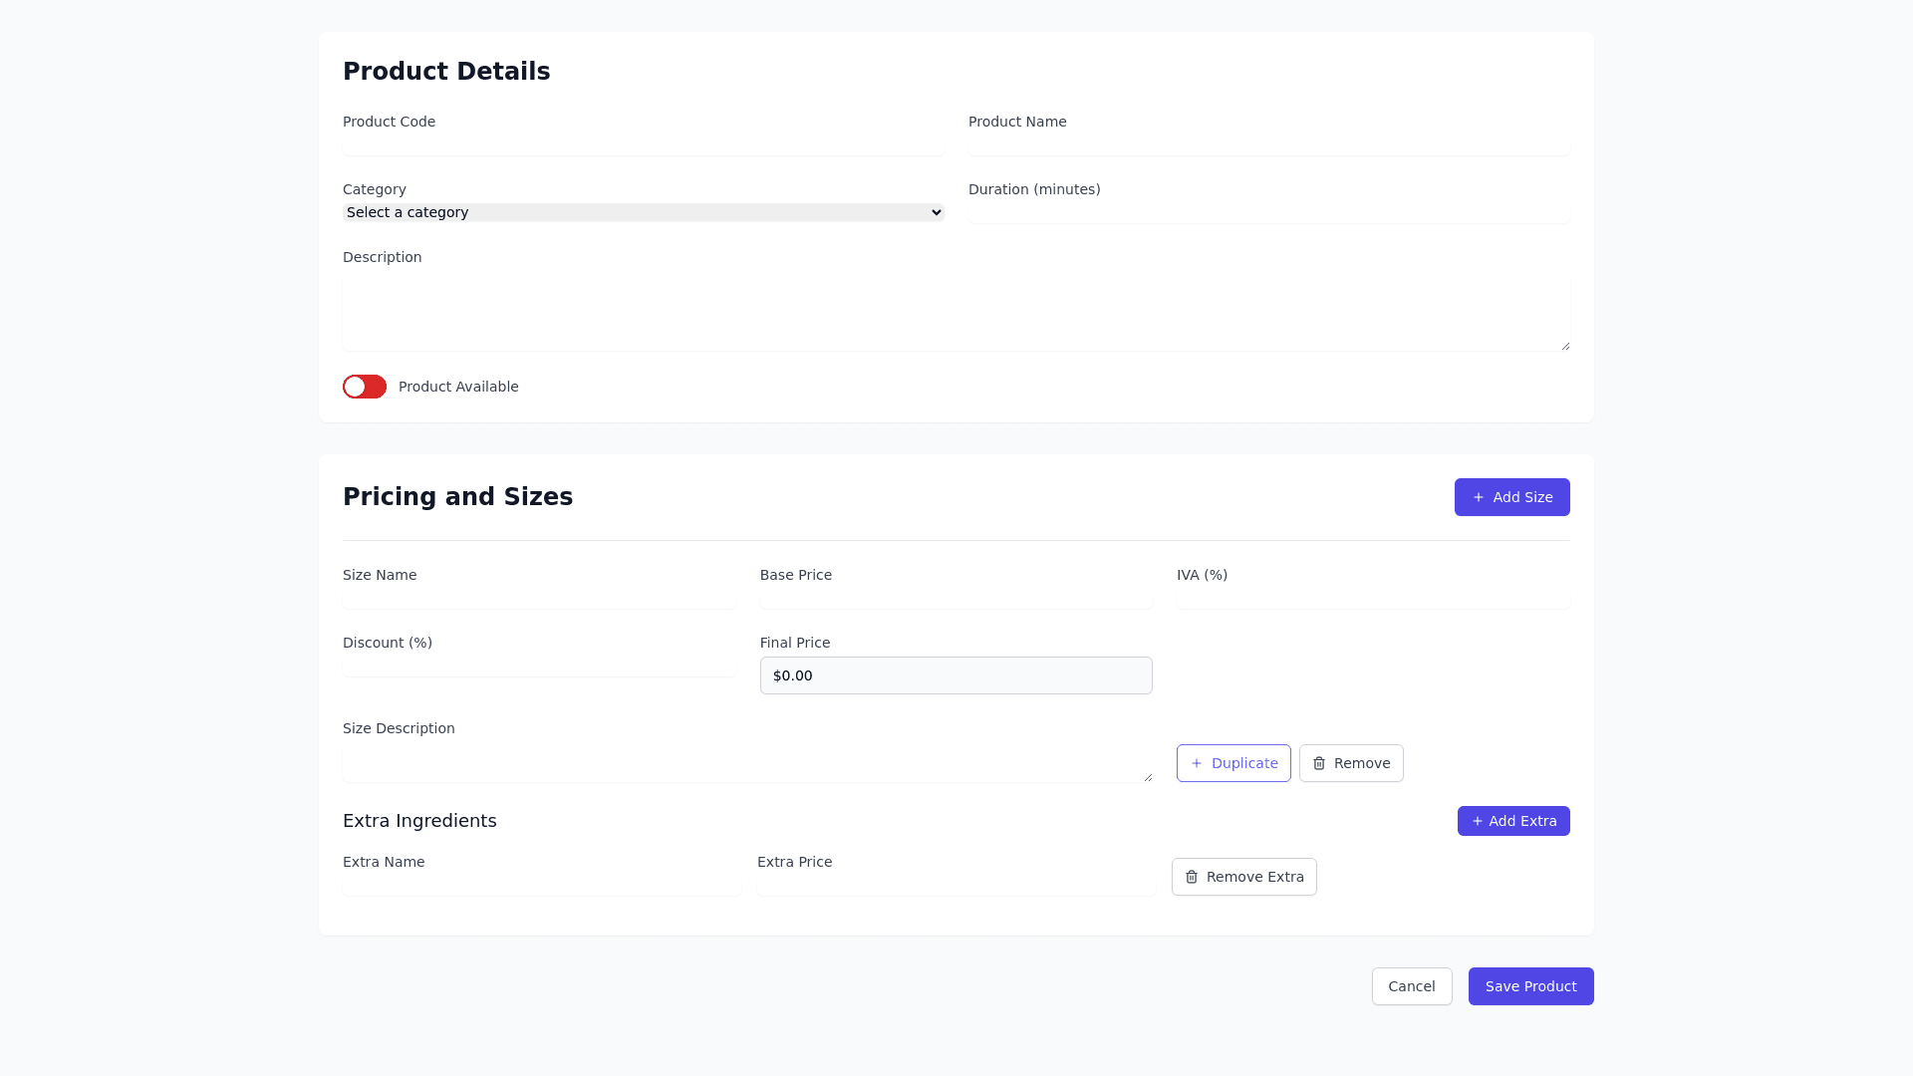Click the Discount (%) field
1913x1076 pixels.
(539, 666)
